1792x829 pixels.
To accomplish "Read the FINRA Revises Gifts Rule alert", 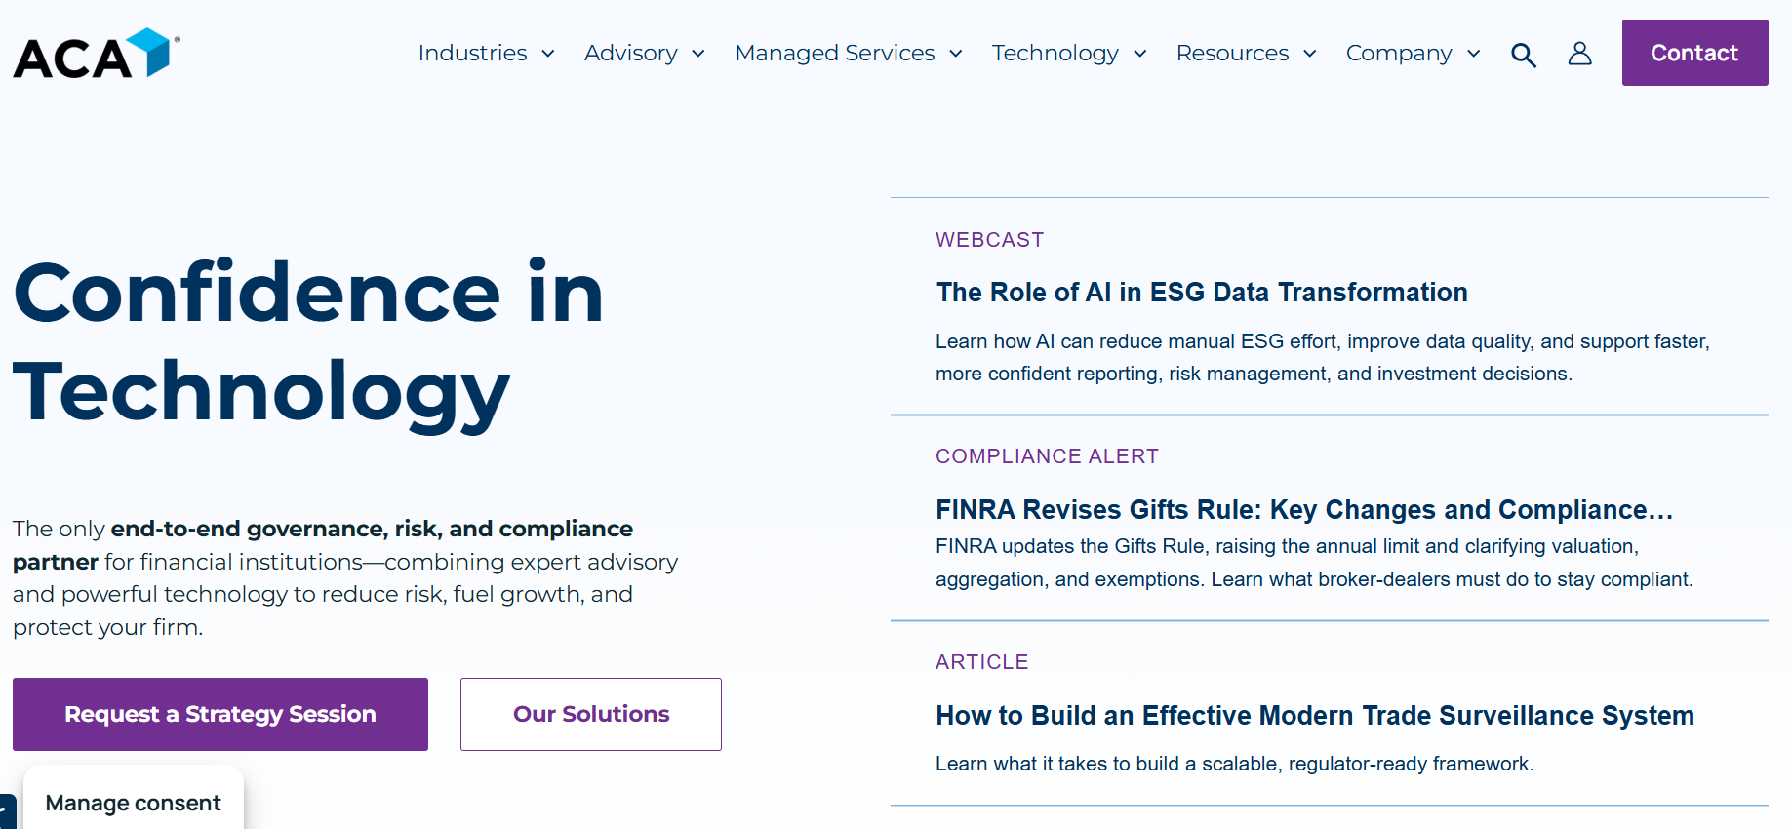I will pyautogui.click(x=1303, y=510).
